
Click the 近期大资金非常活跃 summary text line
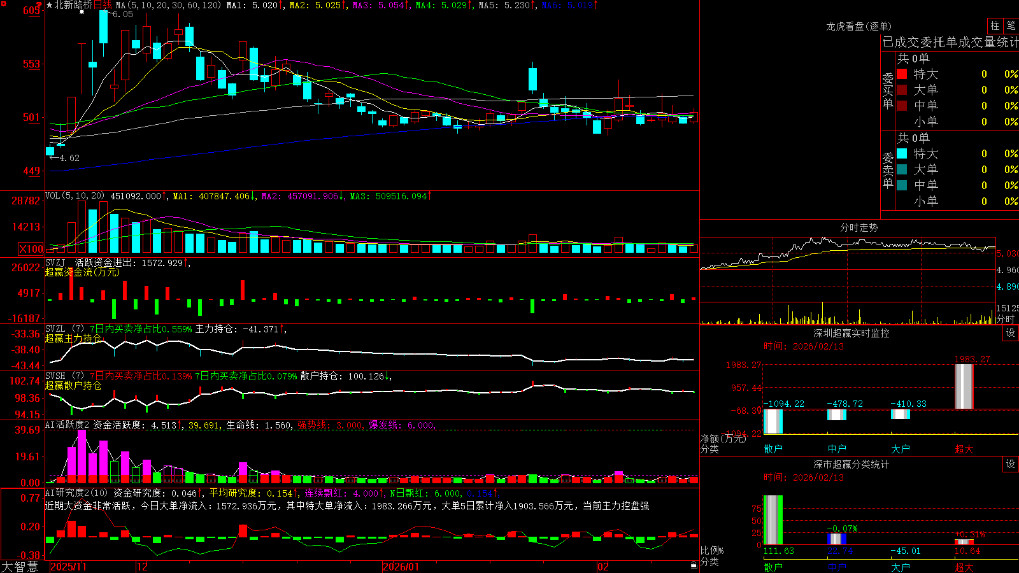click(x=347, y=506)
